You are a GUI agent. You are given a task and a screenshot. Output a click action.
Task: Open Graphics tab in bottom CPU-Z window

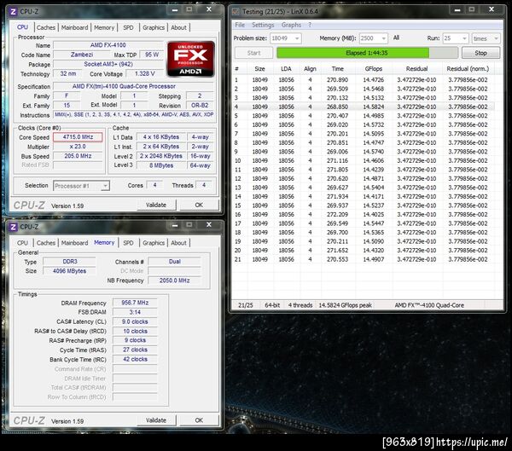(154, 243)
